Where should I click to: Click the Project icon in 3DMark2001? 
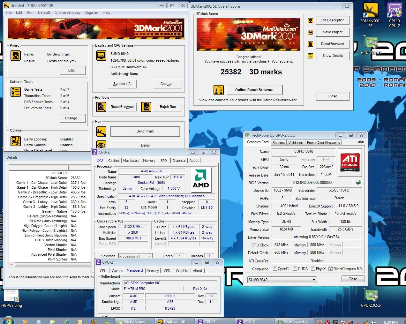(x=16, y=56)
